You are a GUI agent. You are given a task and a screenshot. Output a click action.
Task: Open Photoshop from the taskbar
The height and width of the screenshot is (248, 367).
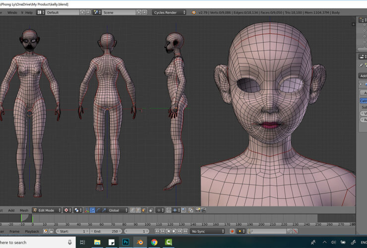pyautogui.click(x=125, y=243)
